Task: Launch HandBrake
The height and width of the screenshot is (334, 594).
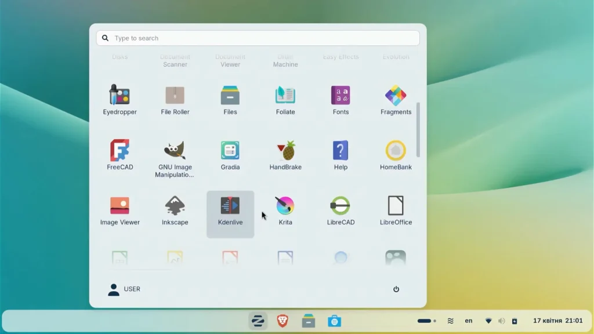Action: pos(285,155)
